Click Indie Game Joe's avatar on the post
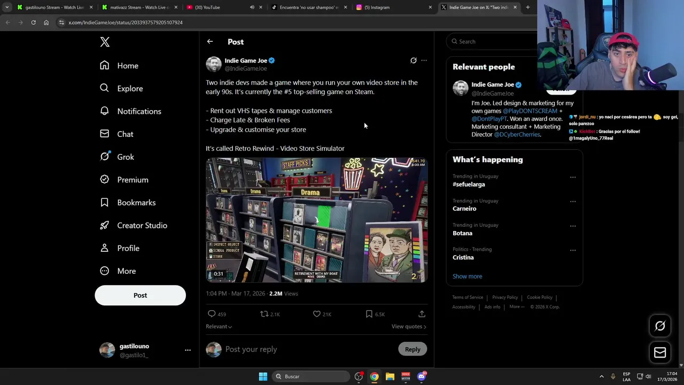The width and height of the screenshot is (684, 385). 214,64
